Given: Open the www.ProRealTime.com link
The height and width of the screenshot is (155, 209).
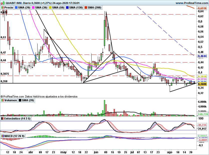Looking at the screenshot, I should pyautogui.click(x=192, y=3).
